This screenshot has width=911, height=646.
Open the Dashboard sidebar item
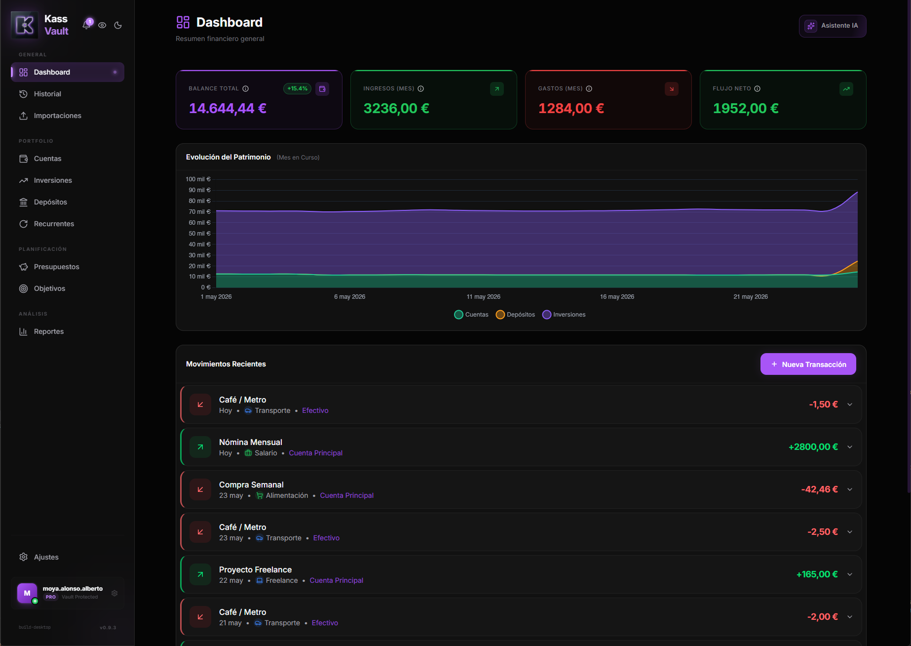[x=68, y=72]
